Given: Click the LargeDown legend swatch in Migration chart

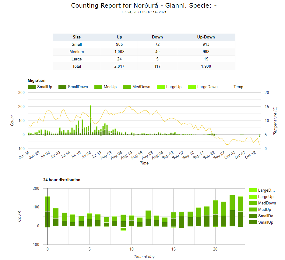Looking at the screenshot, I should [x=192, y=87].
